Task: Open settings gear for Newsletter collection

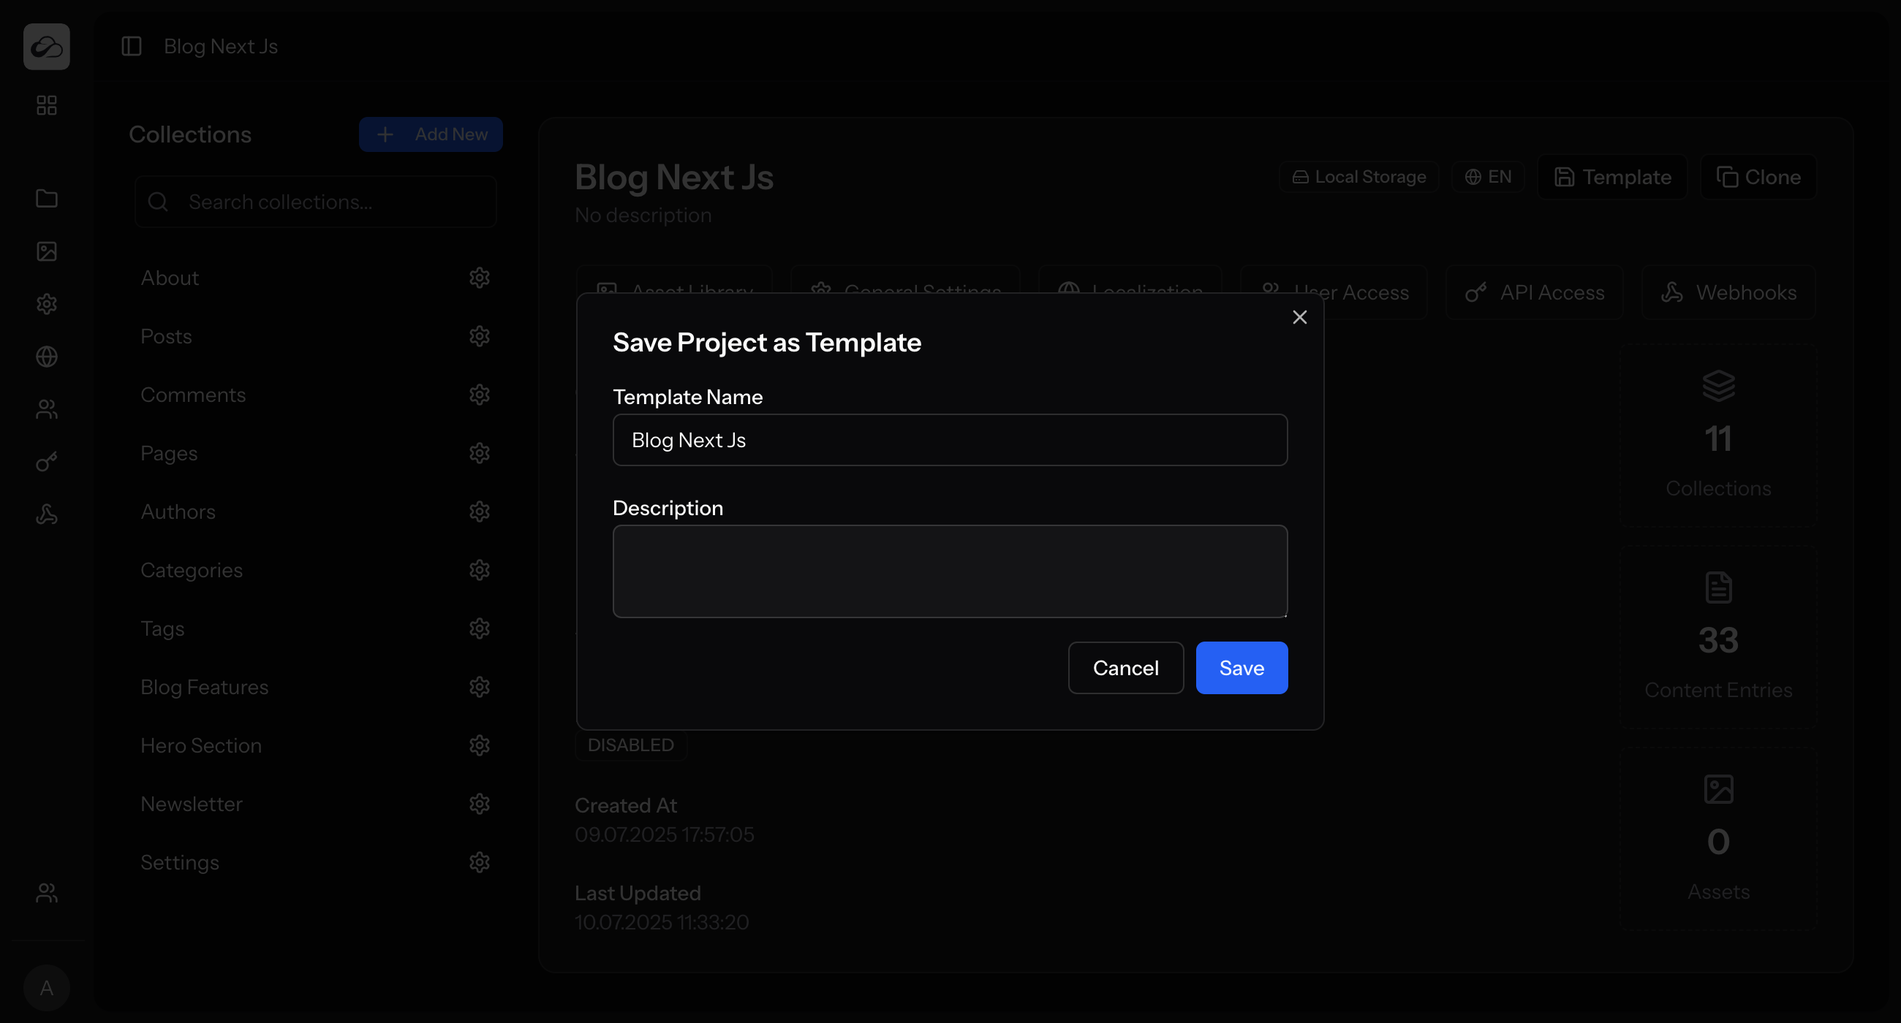Action: click(480, 804)
